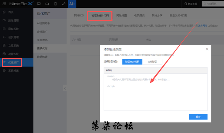
Task: Click inside the HTML code text area
Action: [x=155, y=92]
